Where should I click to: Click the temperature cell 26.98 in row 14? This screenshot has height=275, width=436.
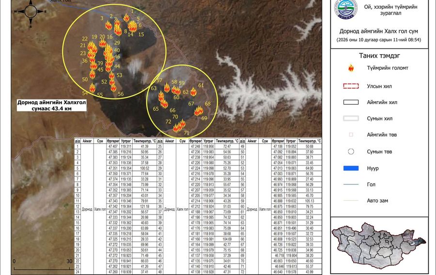pos(144,217)
